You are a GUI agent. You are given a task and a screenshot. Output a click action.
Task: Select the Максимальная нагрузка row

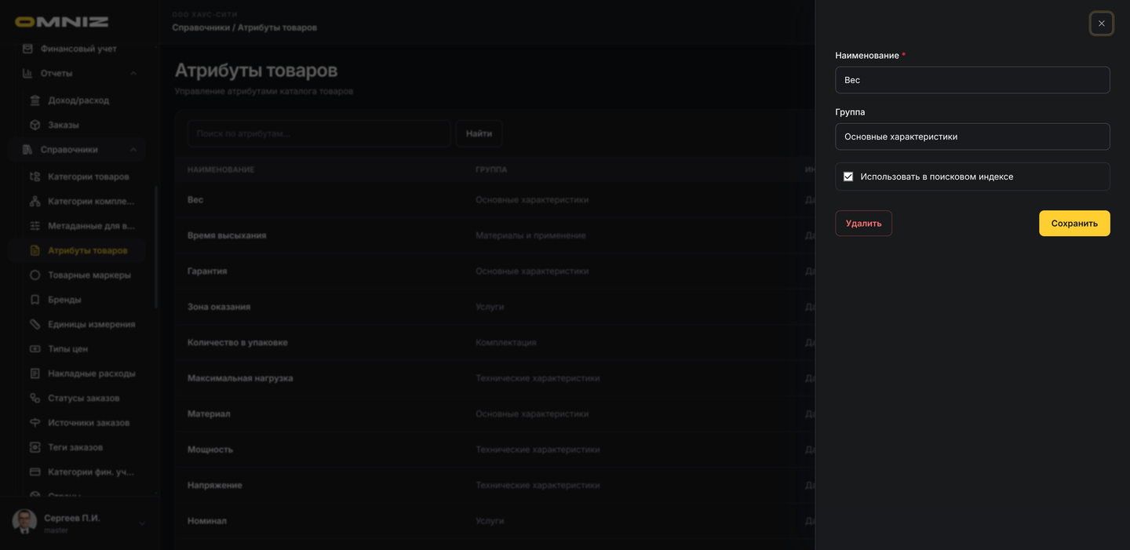[x=494, y=378]
